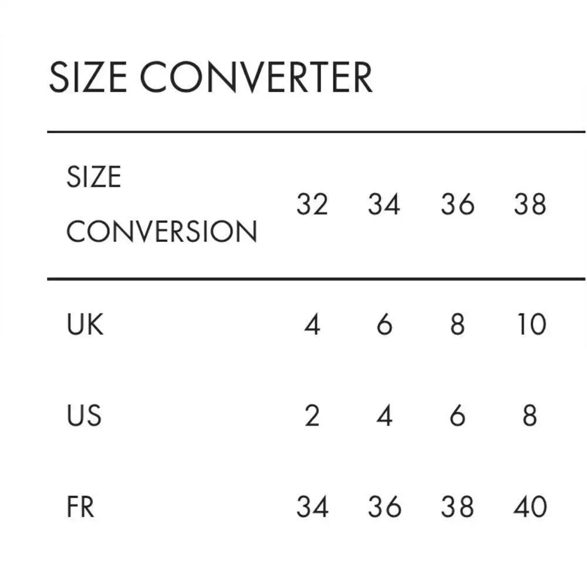
Task: Click US size 8 cell
Action: pyautogui.click(x=529, y=416)
